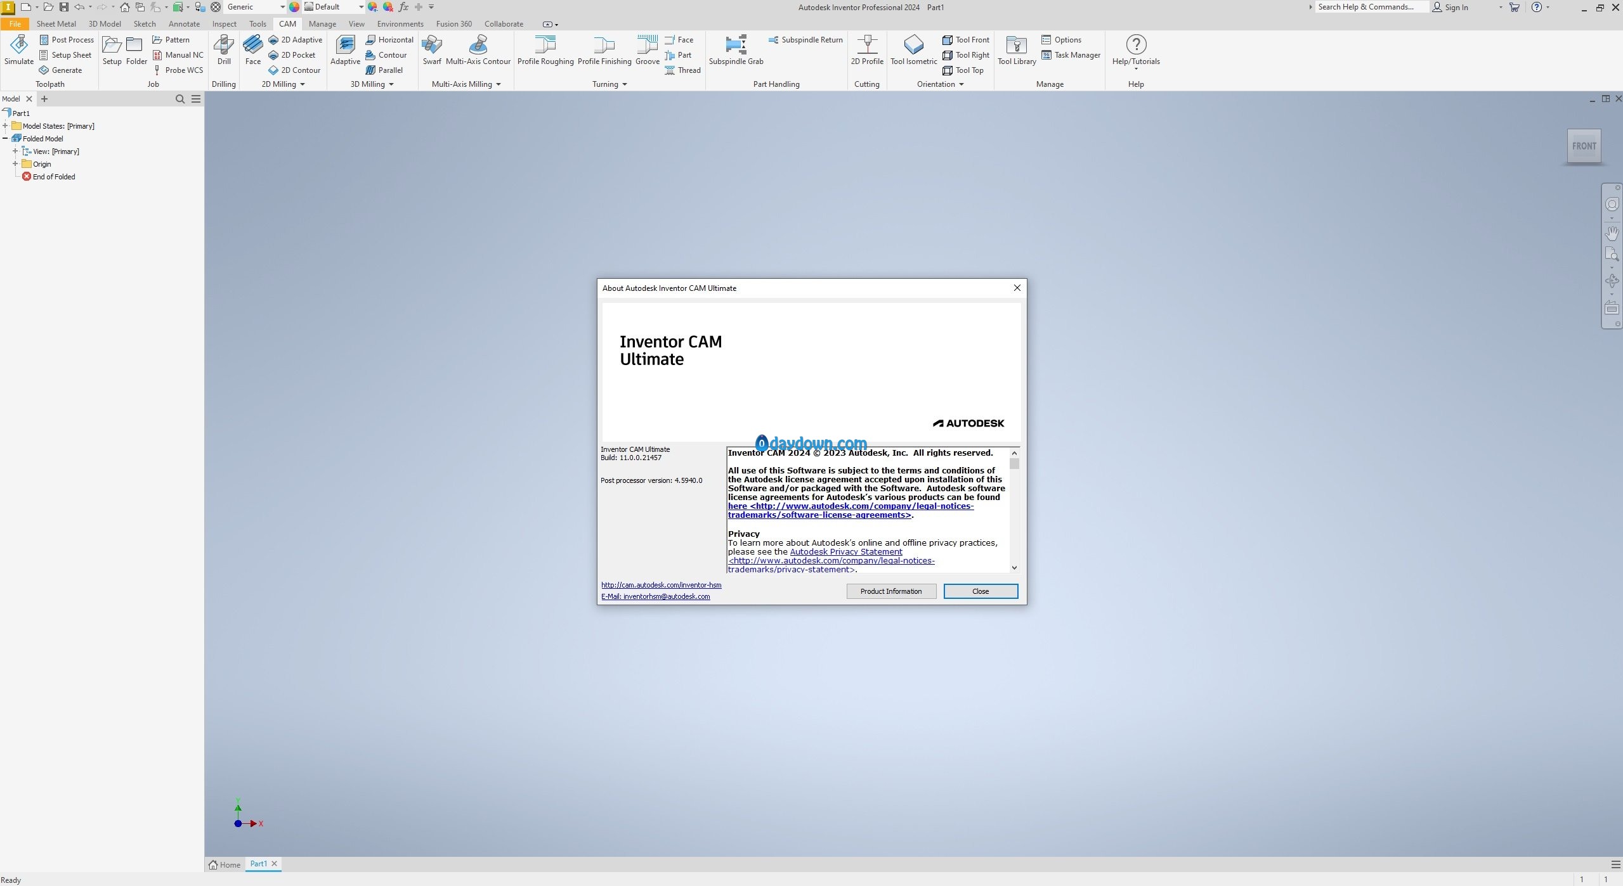Click Sign In
This screenshot has height=886, width=1623.
point(1450,7)
